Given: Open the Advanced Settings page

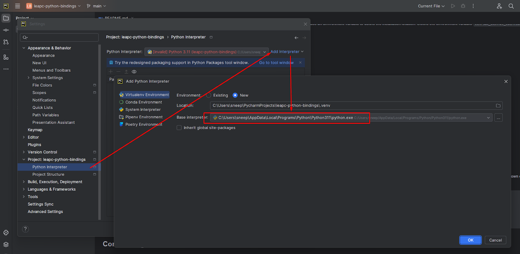Looking at the screenshot, I should (45, 212).
